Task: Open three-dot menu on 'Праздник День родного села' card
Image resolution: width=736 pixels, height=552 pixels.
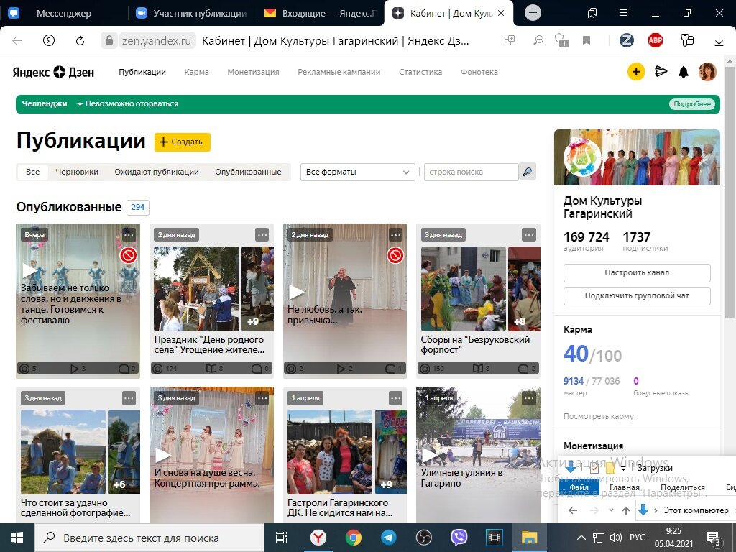Action: tap(262, 234)
